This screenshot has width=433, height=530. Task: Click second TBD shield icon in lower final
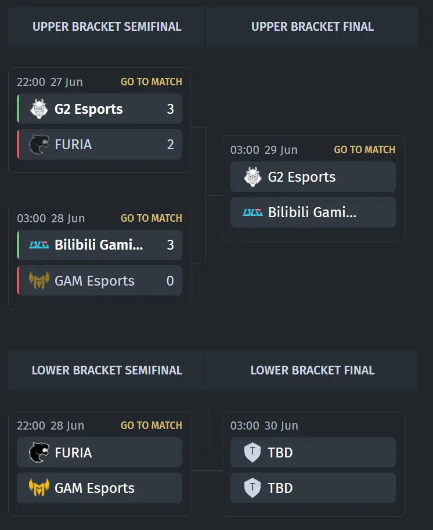point(252,488)
